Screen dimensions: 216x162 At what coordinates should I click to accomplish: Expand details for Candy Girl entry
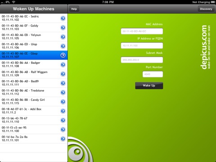click(63, 102)
